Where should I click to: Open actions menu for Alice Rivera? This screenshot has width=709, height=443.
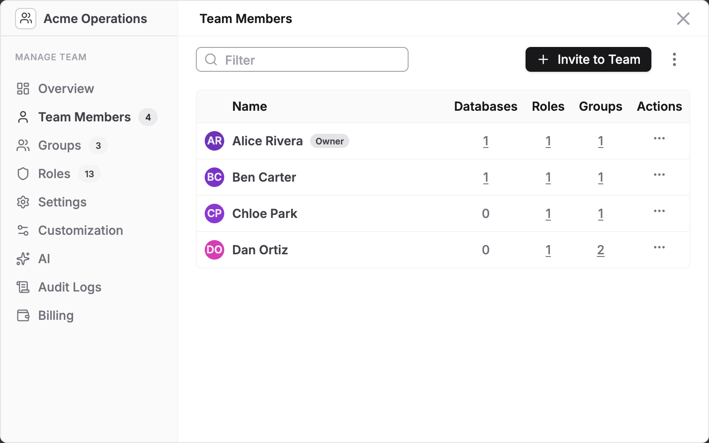659,138
